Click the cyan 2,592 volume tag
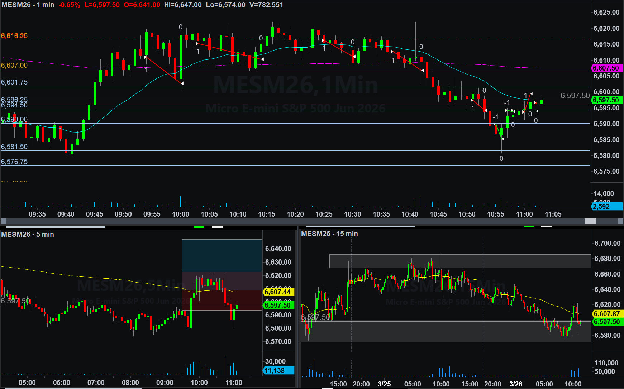The width and height of the screenshot is (624, 389). (x=606, y=206)
